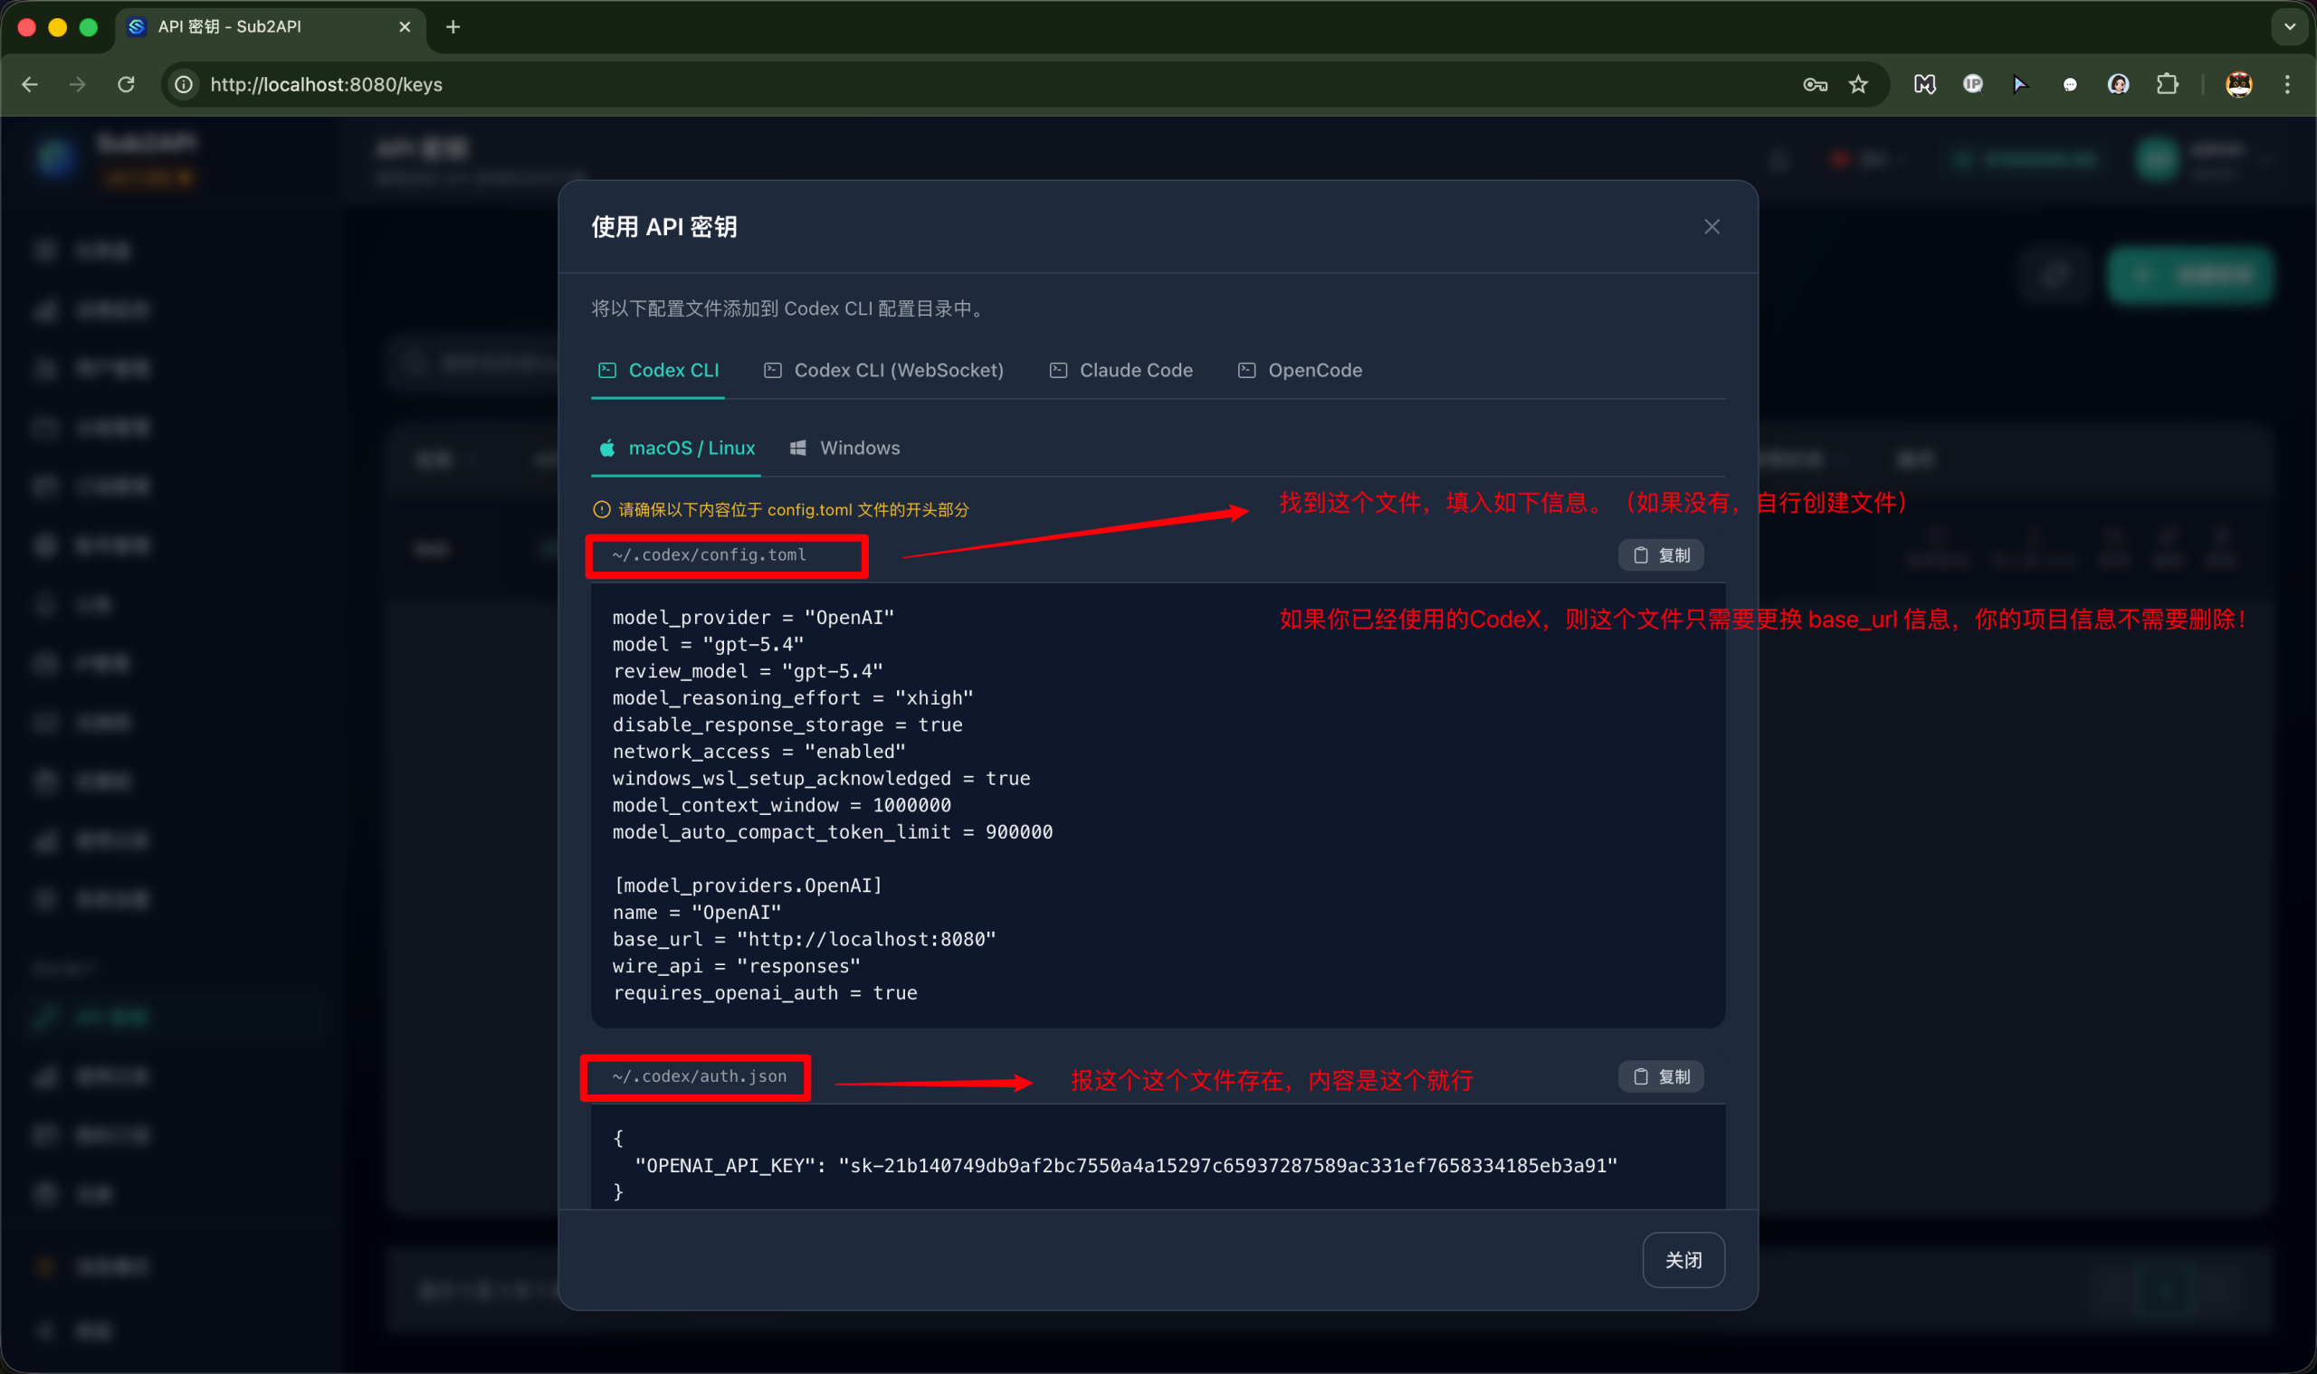Click the 关闭 button

click(x=1683, y=1259)
